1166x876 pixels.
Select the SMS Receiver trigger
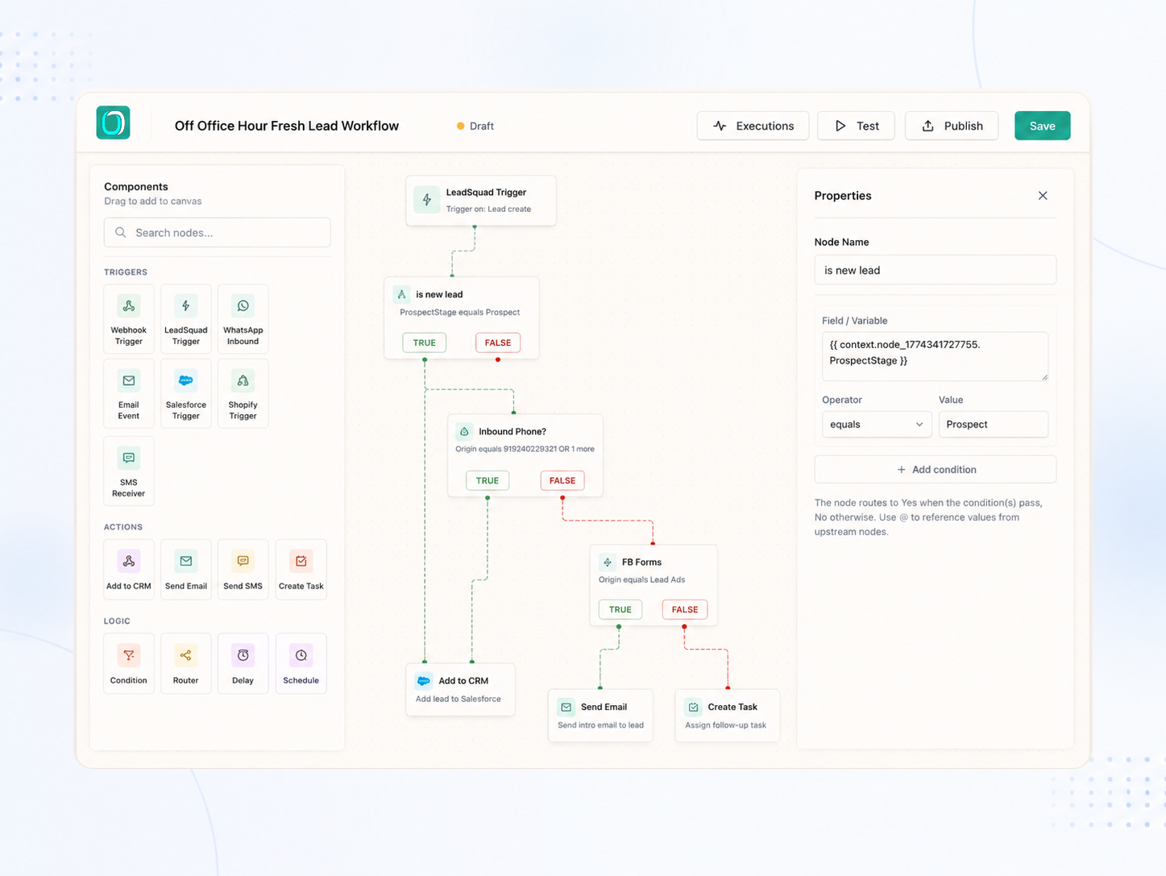(x=129, y=471)
